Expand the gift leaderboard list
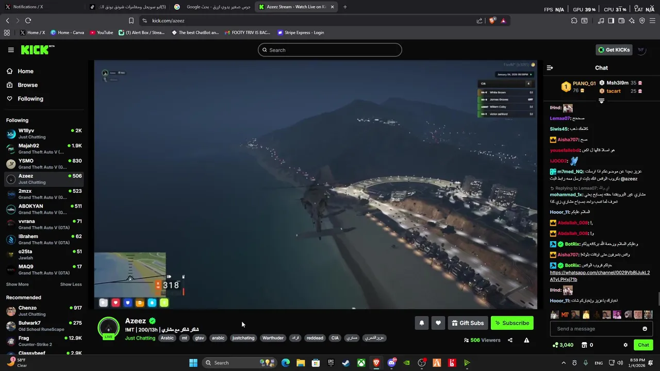The width and height of the screenshot is (660, 371). [601, 101]
